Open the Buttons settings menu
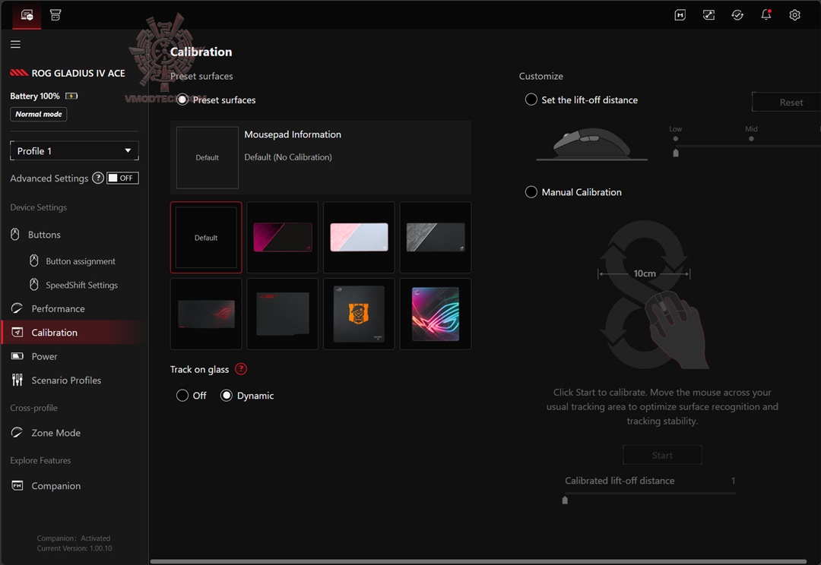 [x=44, y=235]
